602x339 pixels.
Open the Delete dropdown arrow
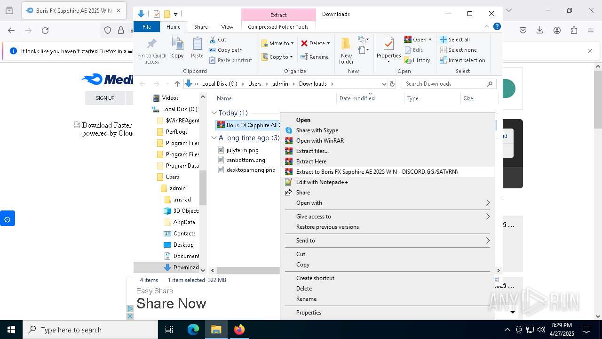point(328,43)
